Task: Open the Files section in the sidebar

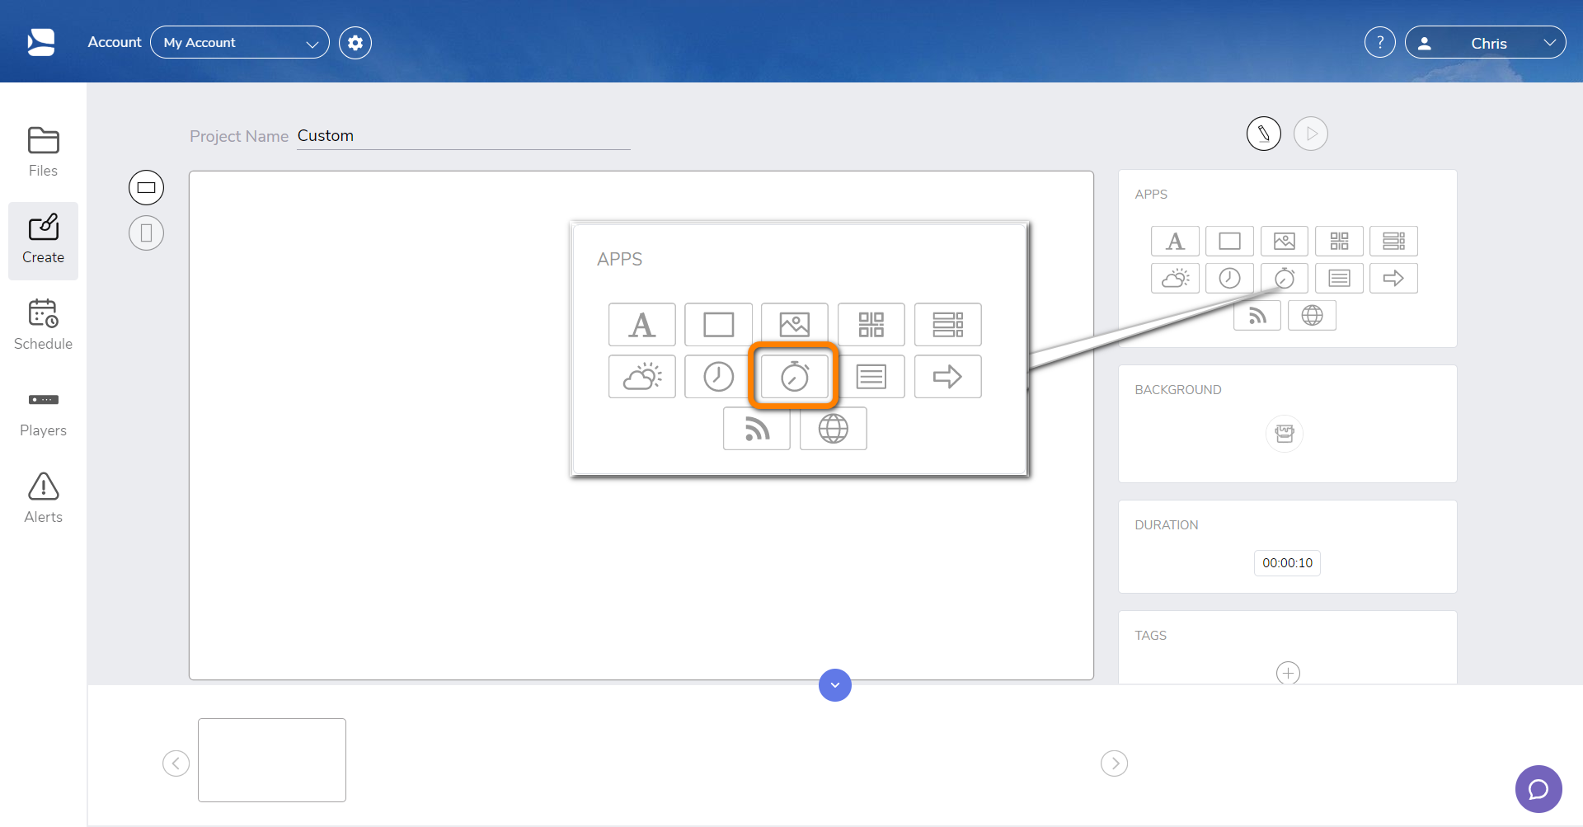Action: click(x=43, y=153)
